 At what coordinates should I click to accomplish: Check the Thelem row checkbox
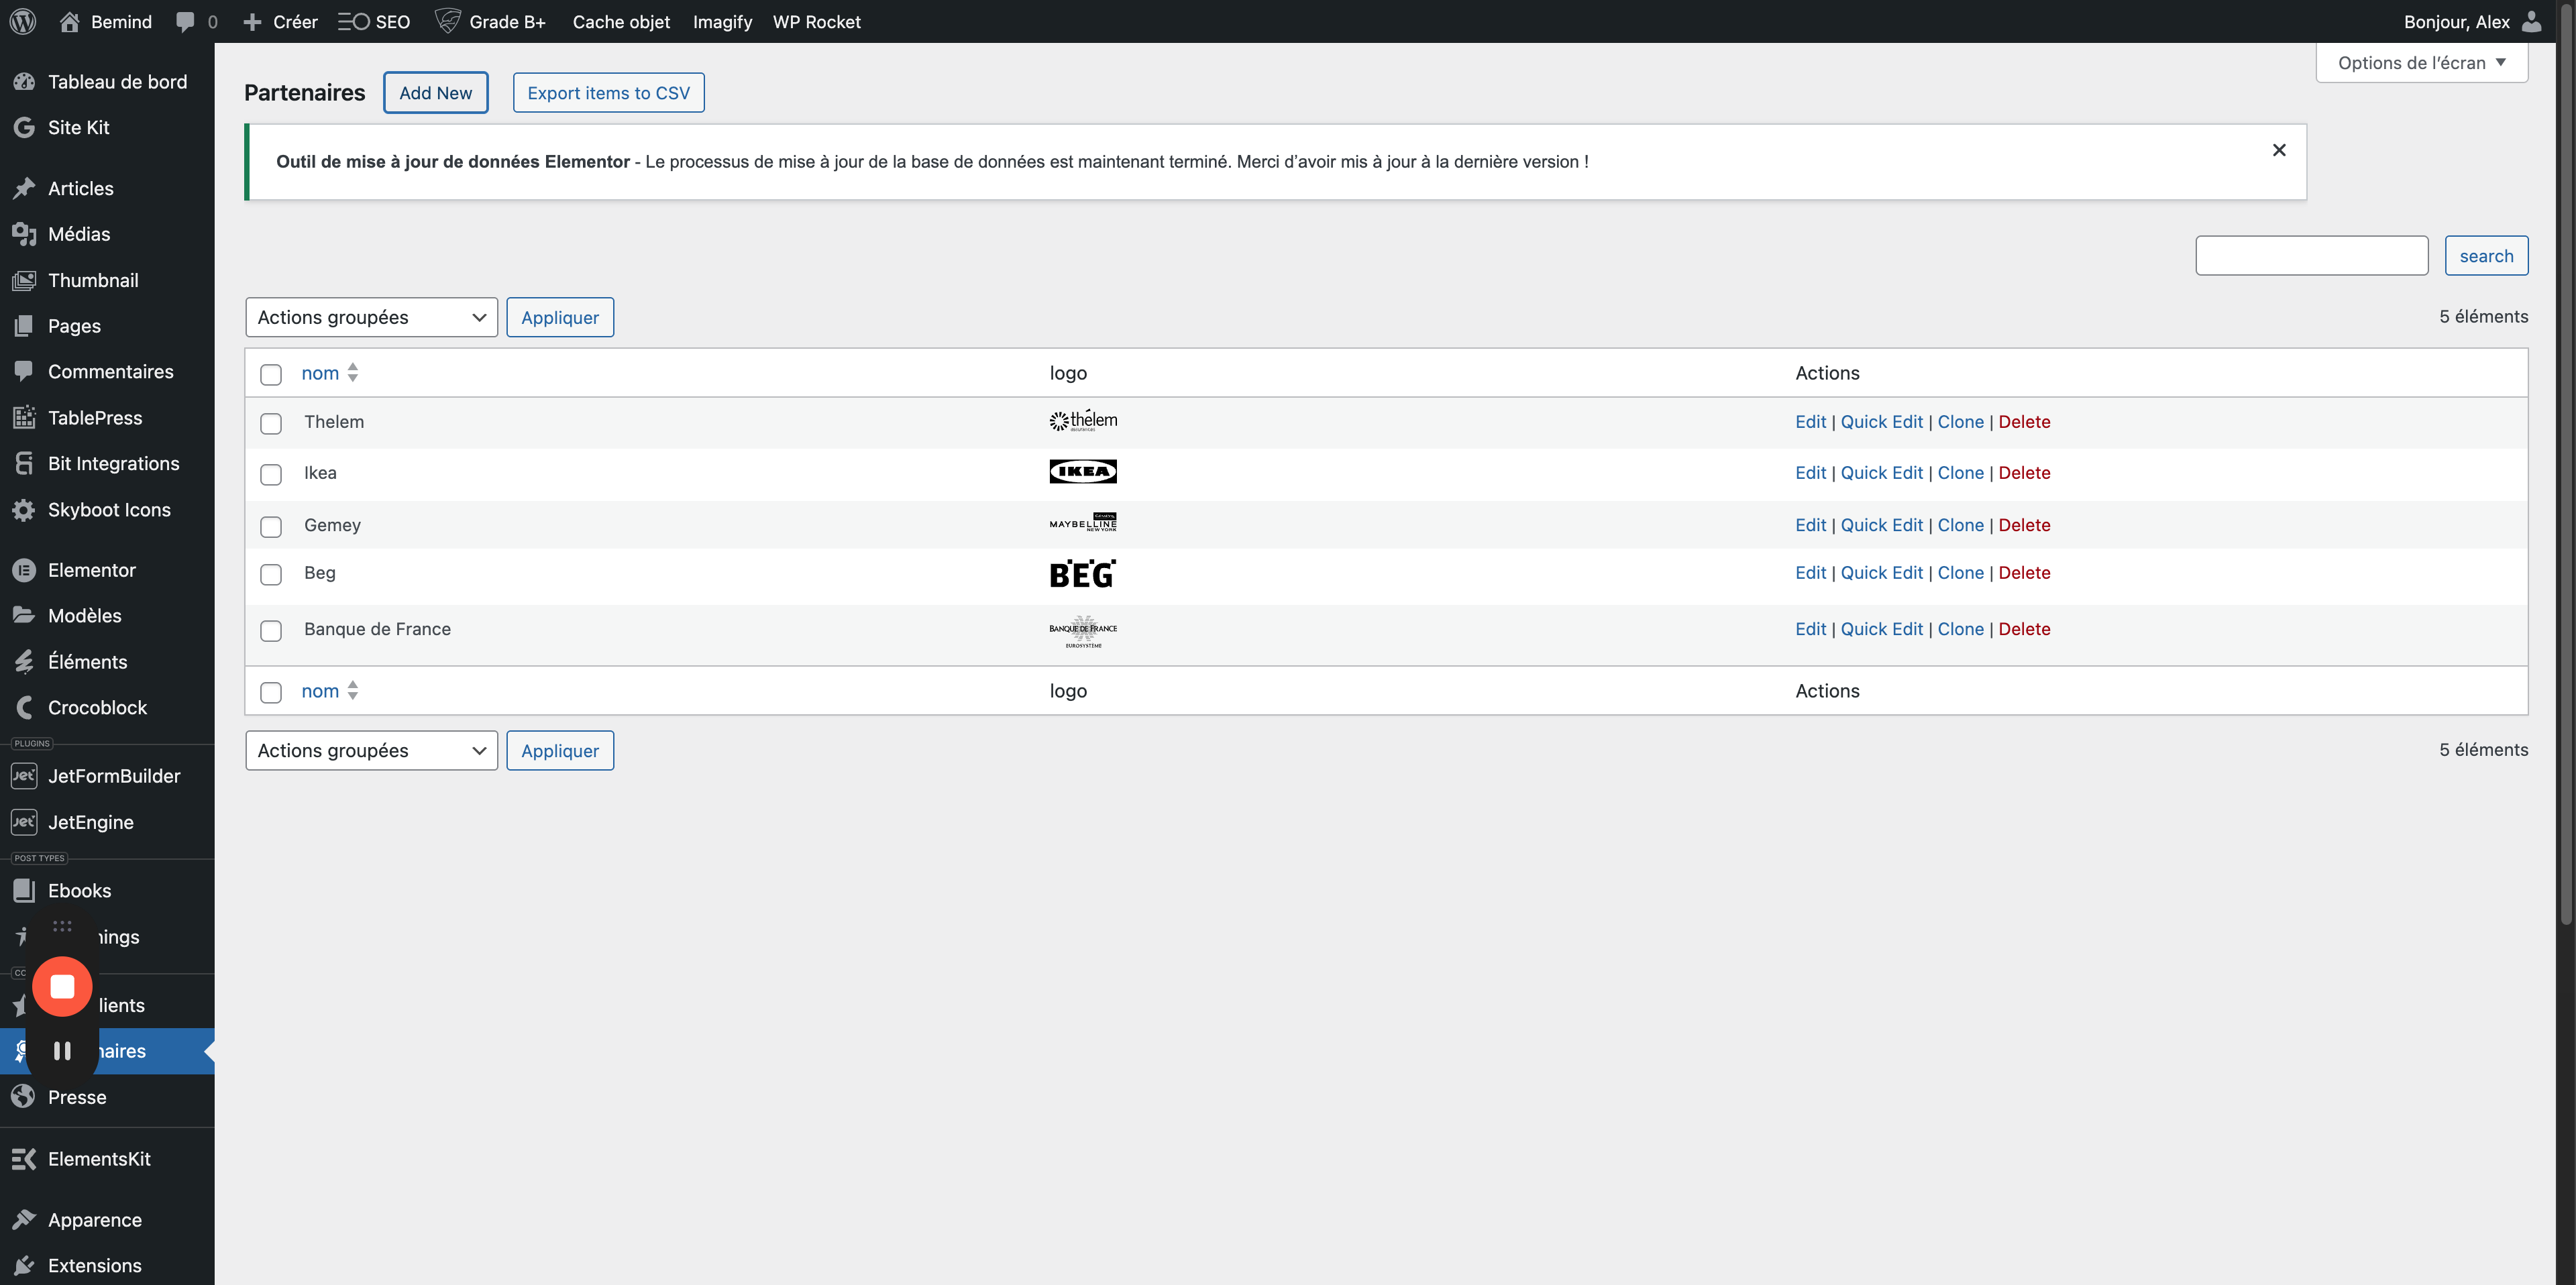271,423
